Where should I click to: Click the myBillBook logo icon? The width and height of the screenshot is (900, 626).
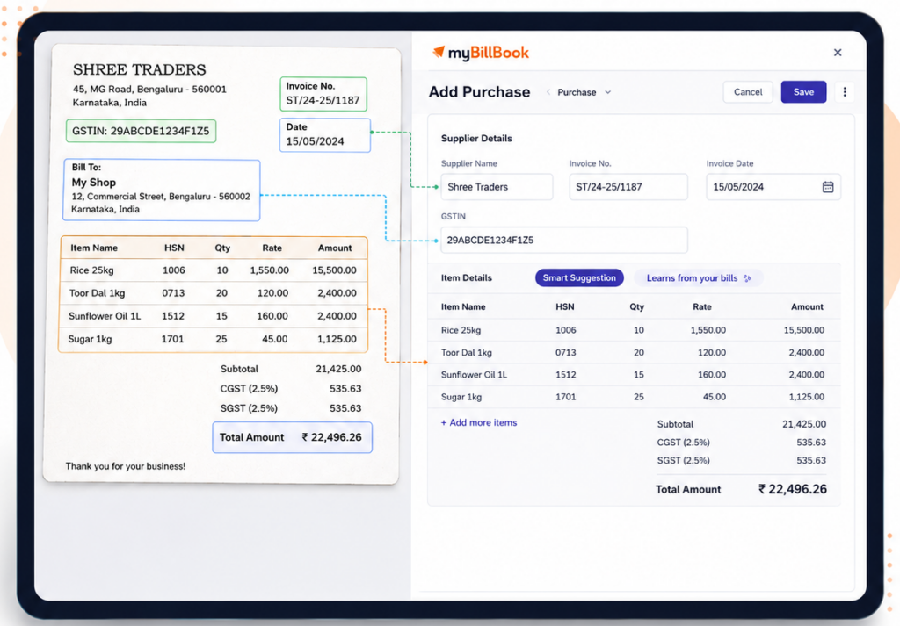click(x=439, y=52)
